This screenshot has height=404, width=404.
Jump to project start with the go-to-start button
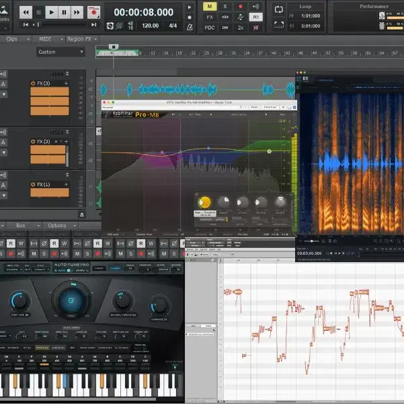click(26, 25)
